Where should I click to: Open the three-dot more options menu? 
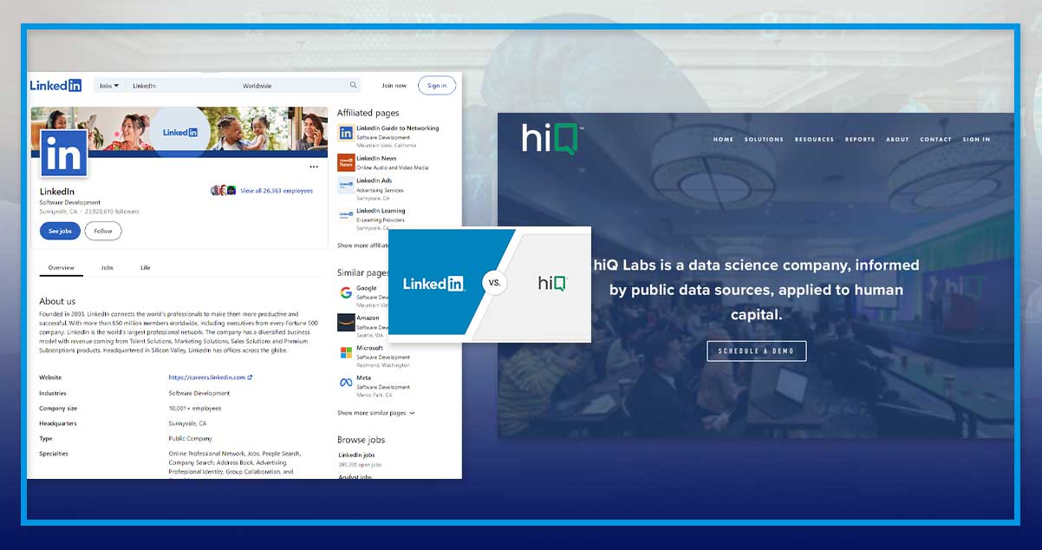(x=314, y=167)
